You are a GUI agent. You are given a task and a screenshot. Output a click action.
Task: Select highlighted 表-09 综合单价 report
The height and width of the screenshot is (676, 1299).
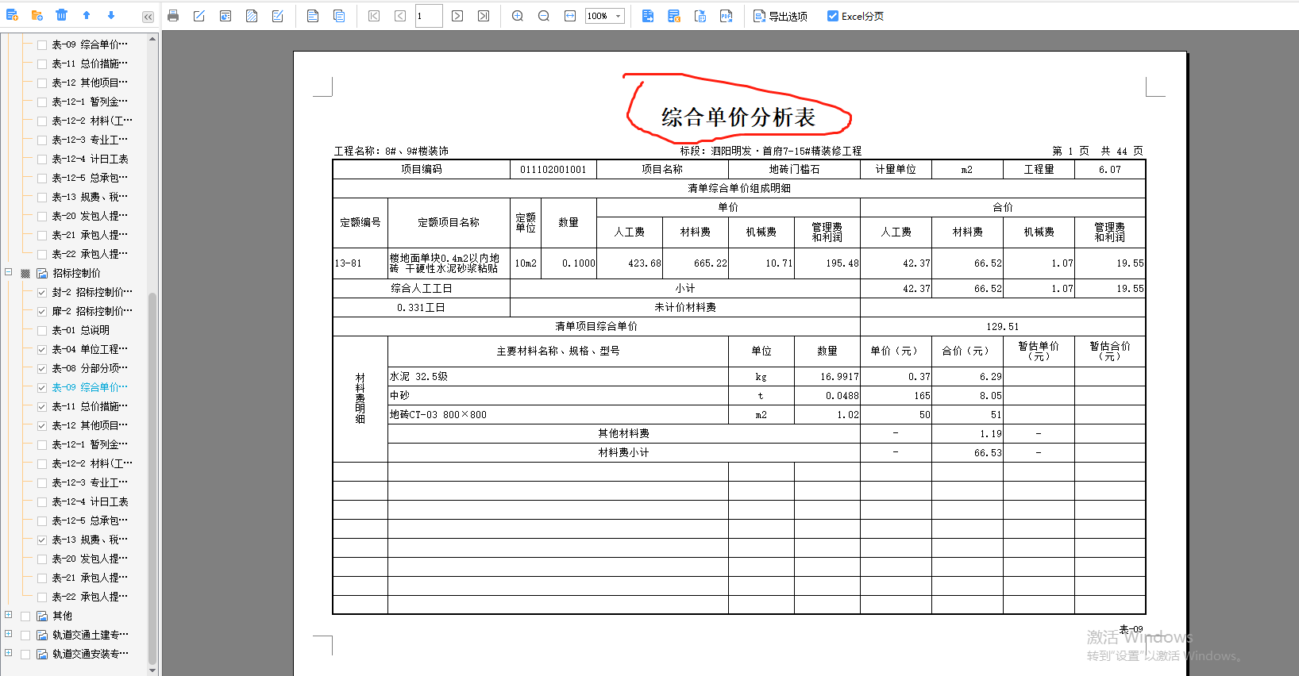(x=89, y=387)
